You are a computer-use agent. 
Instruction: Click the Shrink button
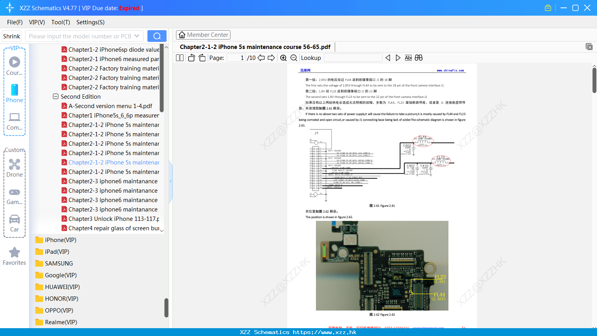point(12,36)
